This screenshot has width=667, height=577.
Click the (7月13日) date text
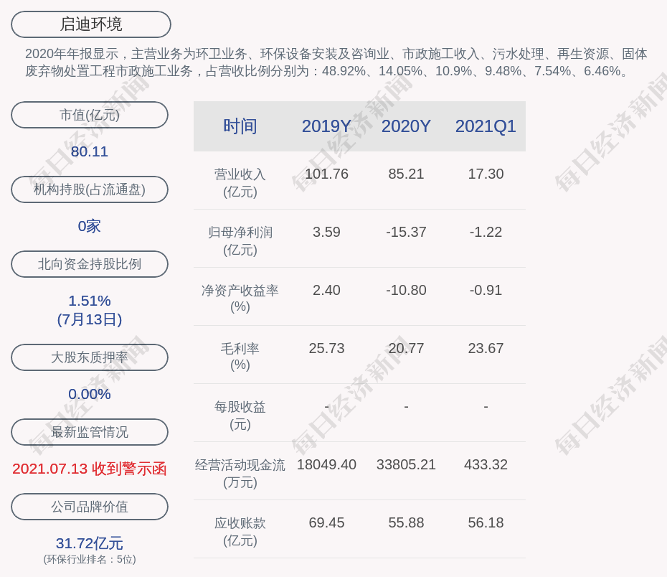click(x=90, y=319)
